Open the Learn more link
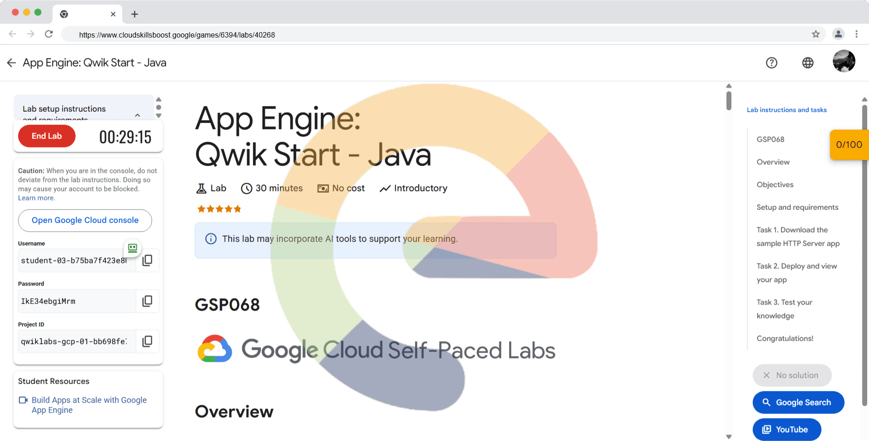 [x=36, y=198]
